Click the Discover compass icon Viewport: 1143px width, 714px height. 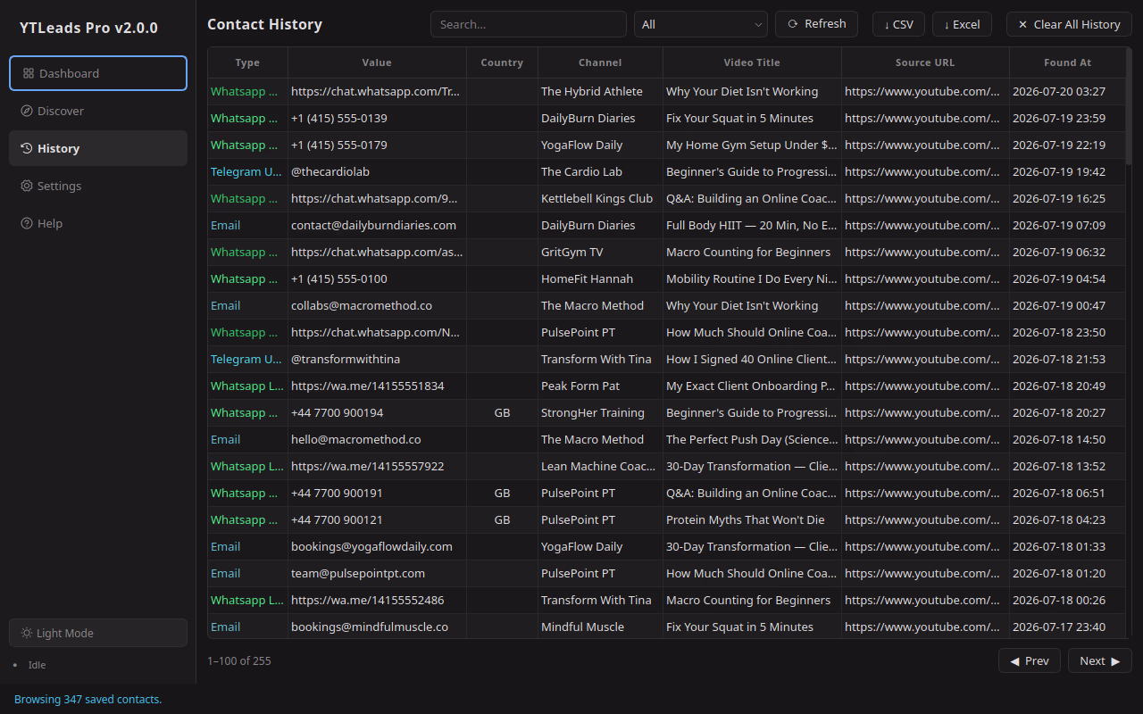click(x=27, y=111)
